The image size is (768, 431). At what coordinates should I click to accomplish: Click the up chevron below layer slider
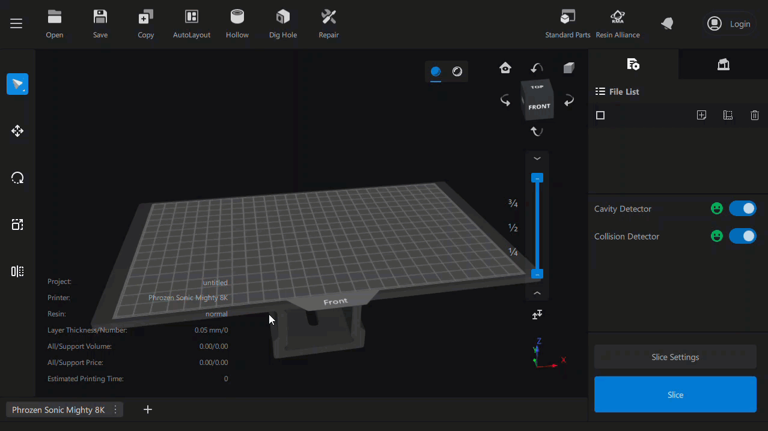coord(537,294)
